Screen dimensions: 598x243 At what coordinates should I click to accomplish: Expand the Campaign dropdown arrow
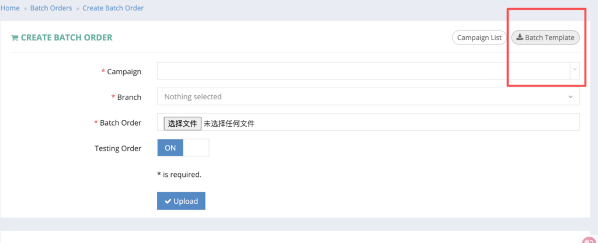575,71
